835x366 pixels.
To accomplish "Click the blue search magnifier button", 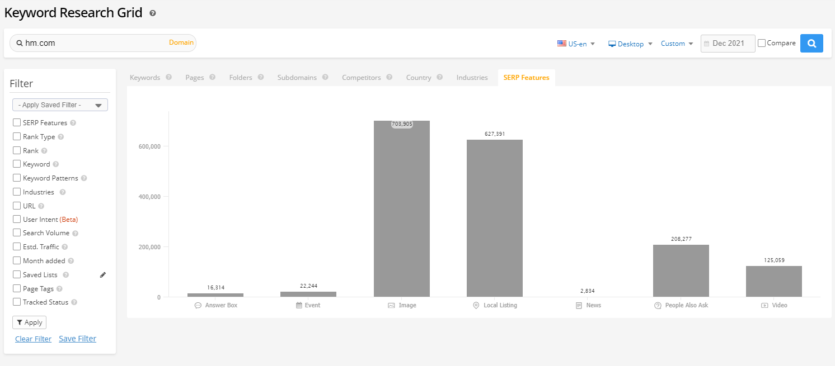I will pos(811,43).
